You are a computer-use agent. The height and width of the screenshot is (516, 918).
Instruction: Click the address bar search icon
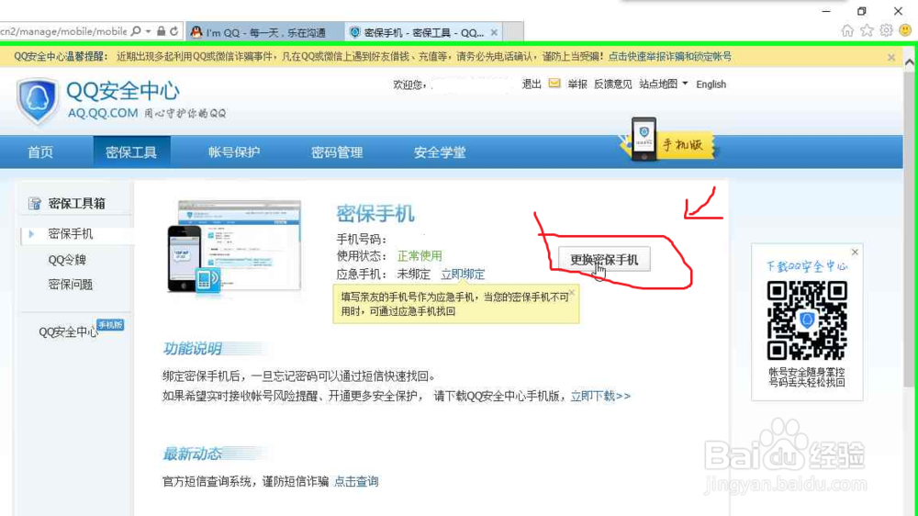tap(136, 31)
